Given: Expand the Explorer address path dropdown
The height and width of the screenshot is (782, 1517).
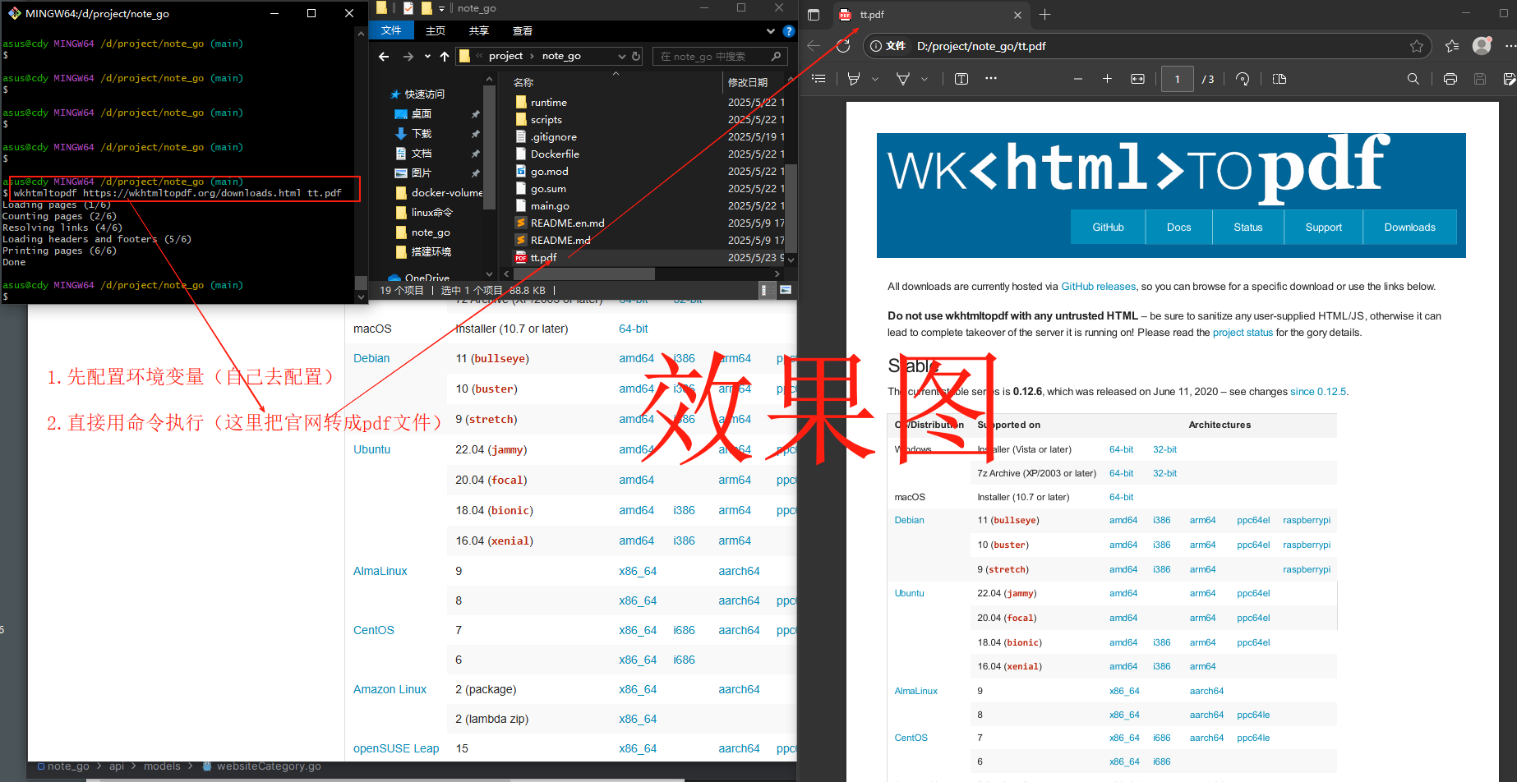Looking at the screenshot, I should click(x=621, y=56).
